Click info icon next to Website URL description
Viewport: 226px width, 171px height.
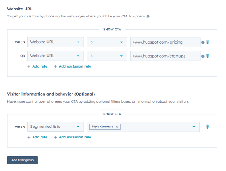(x=148, y=16)
